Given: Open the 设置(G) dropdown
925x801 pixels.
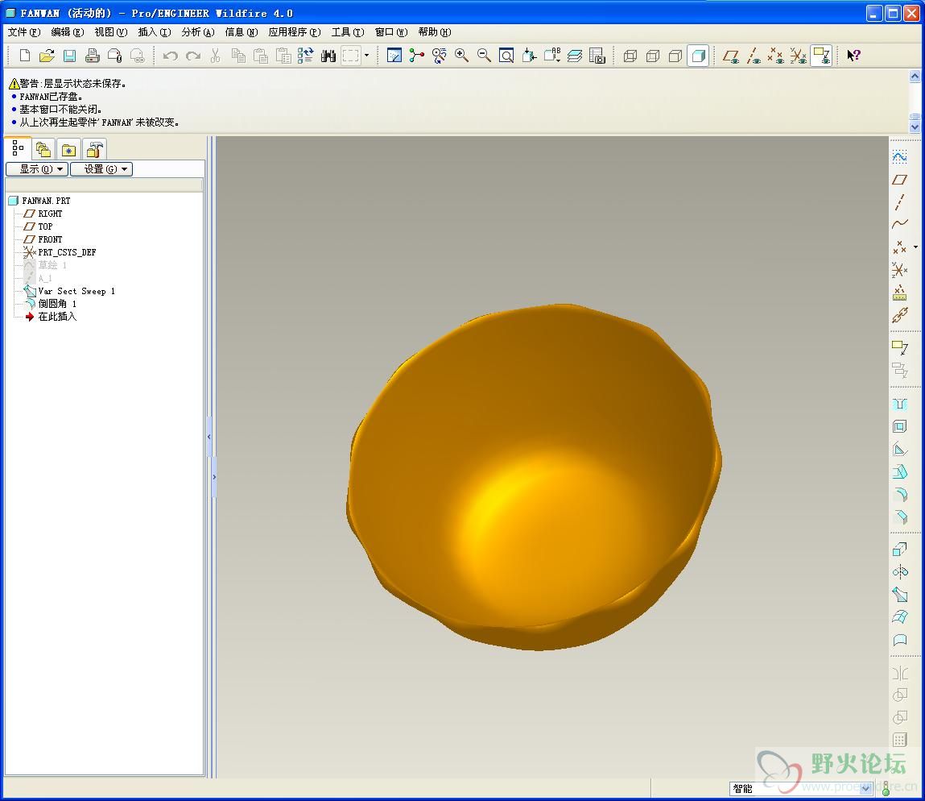Looking at the screenshot, I should coord(101,169).
